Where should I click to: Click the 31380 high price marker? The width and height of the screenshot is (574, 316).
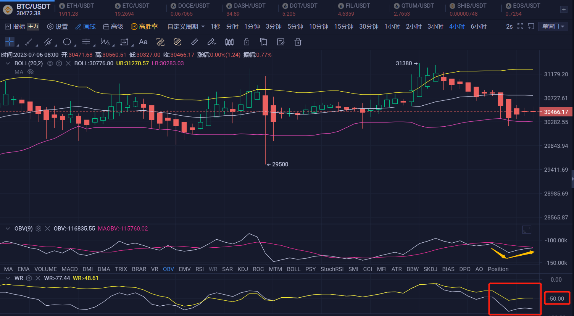click(x=406, y=63)
